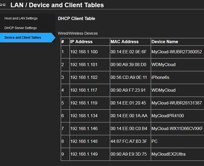Select IP address 192.168.1.100
Viewport: 204px width, 166px height.
[x=84, y=52]
